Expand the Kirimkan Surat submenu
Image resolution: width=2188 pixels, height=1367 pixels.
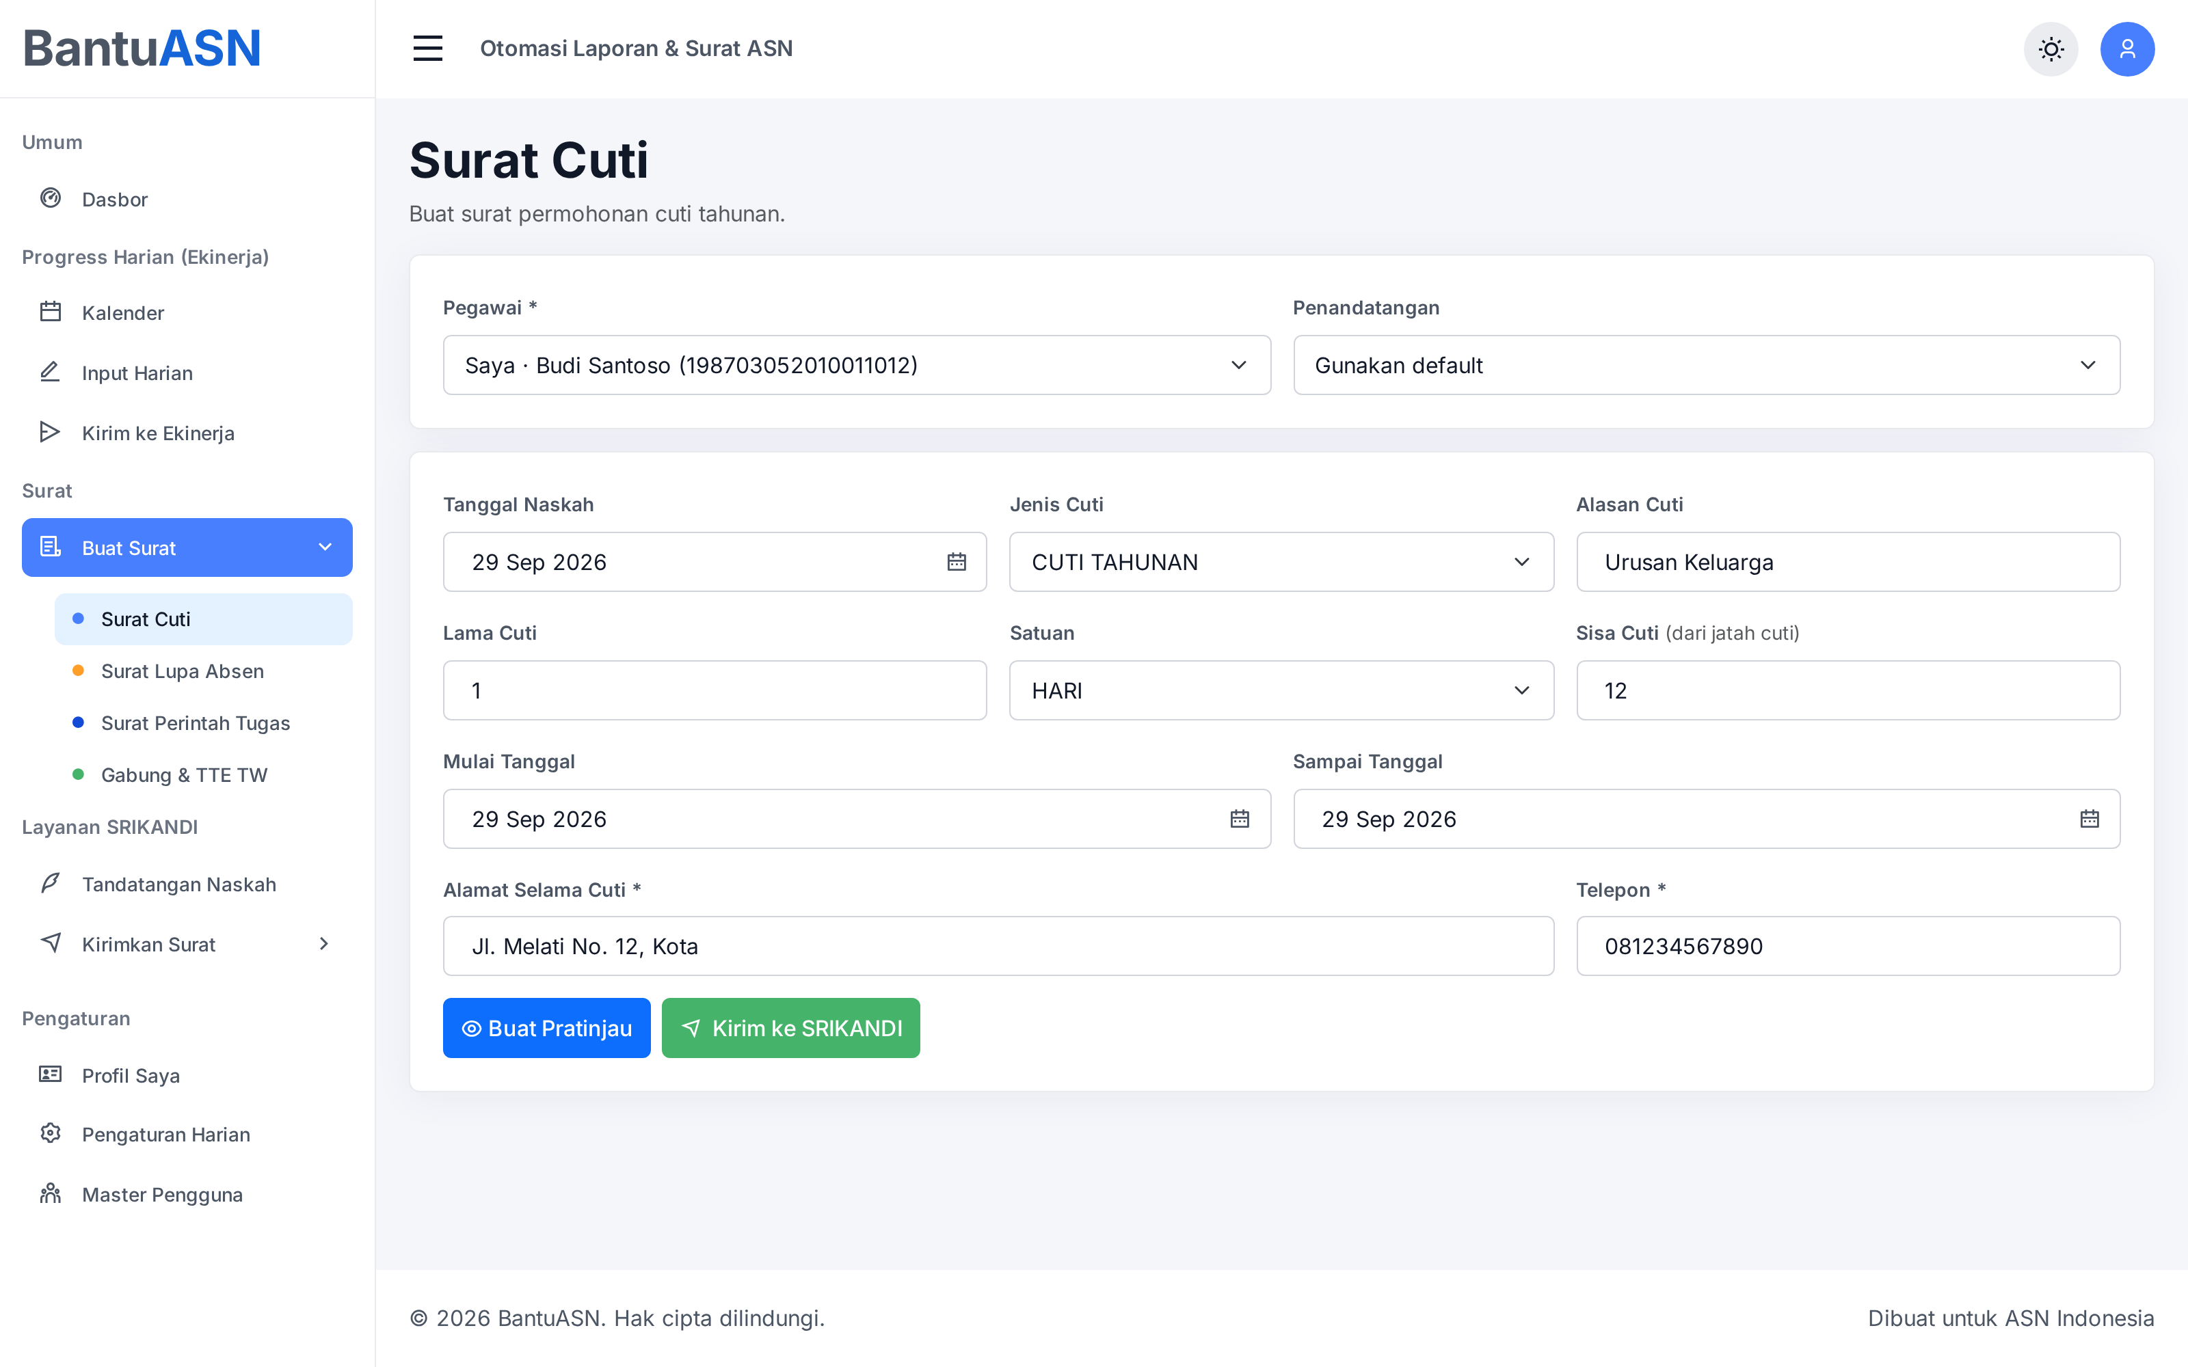pyautogui.click(x=187, y=944)
